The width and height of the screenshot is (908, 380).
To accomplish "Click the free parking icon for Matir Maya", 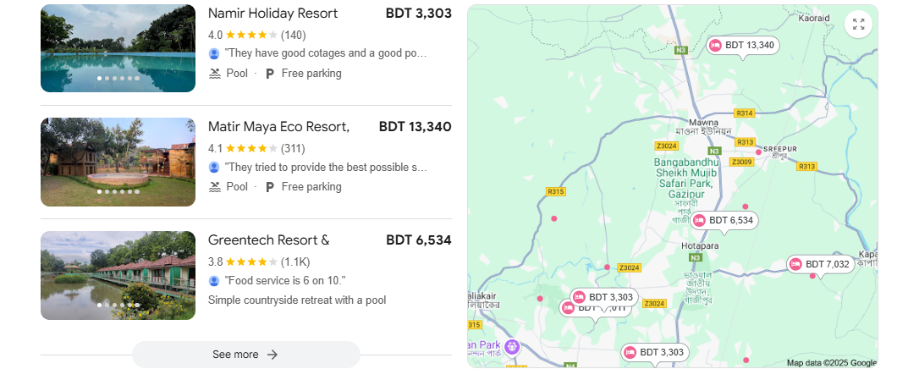I will pyautogui.click(x=269, y=186).
